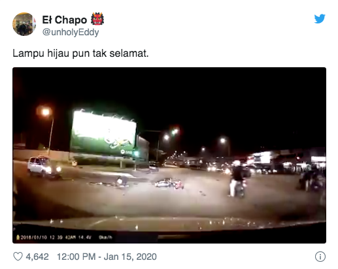Click the orange street lamp in the video

click(x=46, y=112)
